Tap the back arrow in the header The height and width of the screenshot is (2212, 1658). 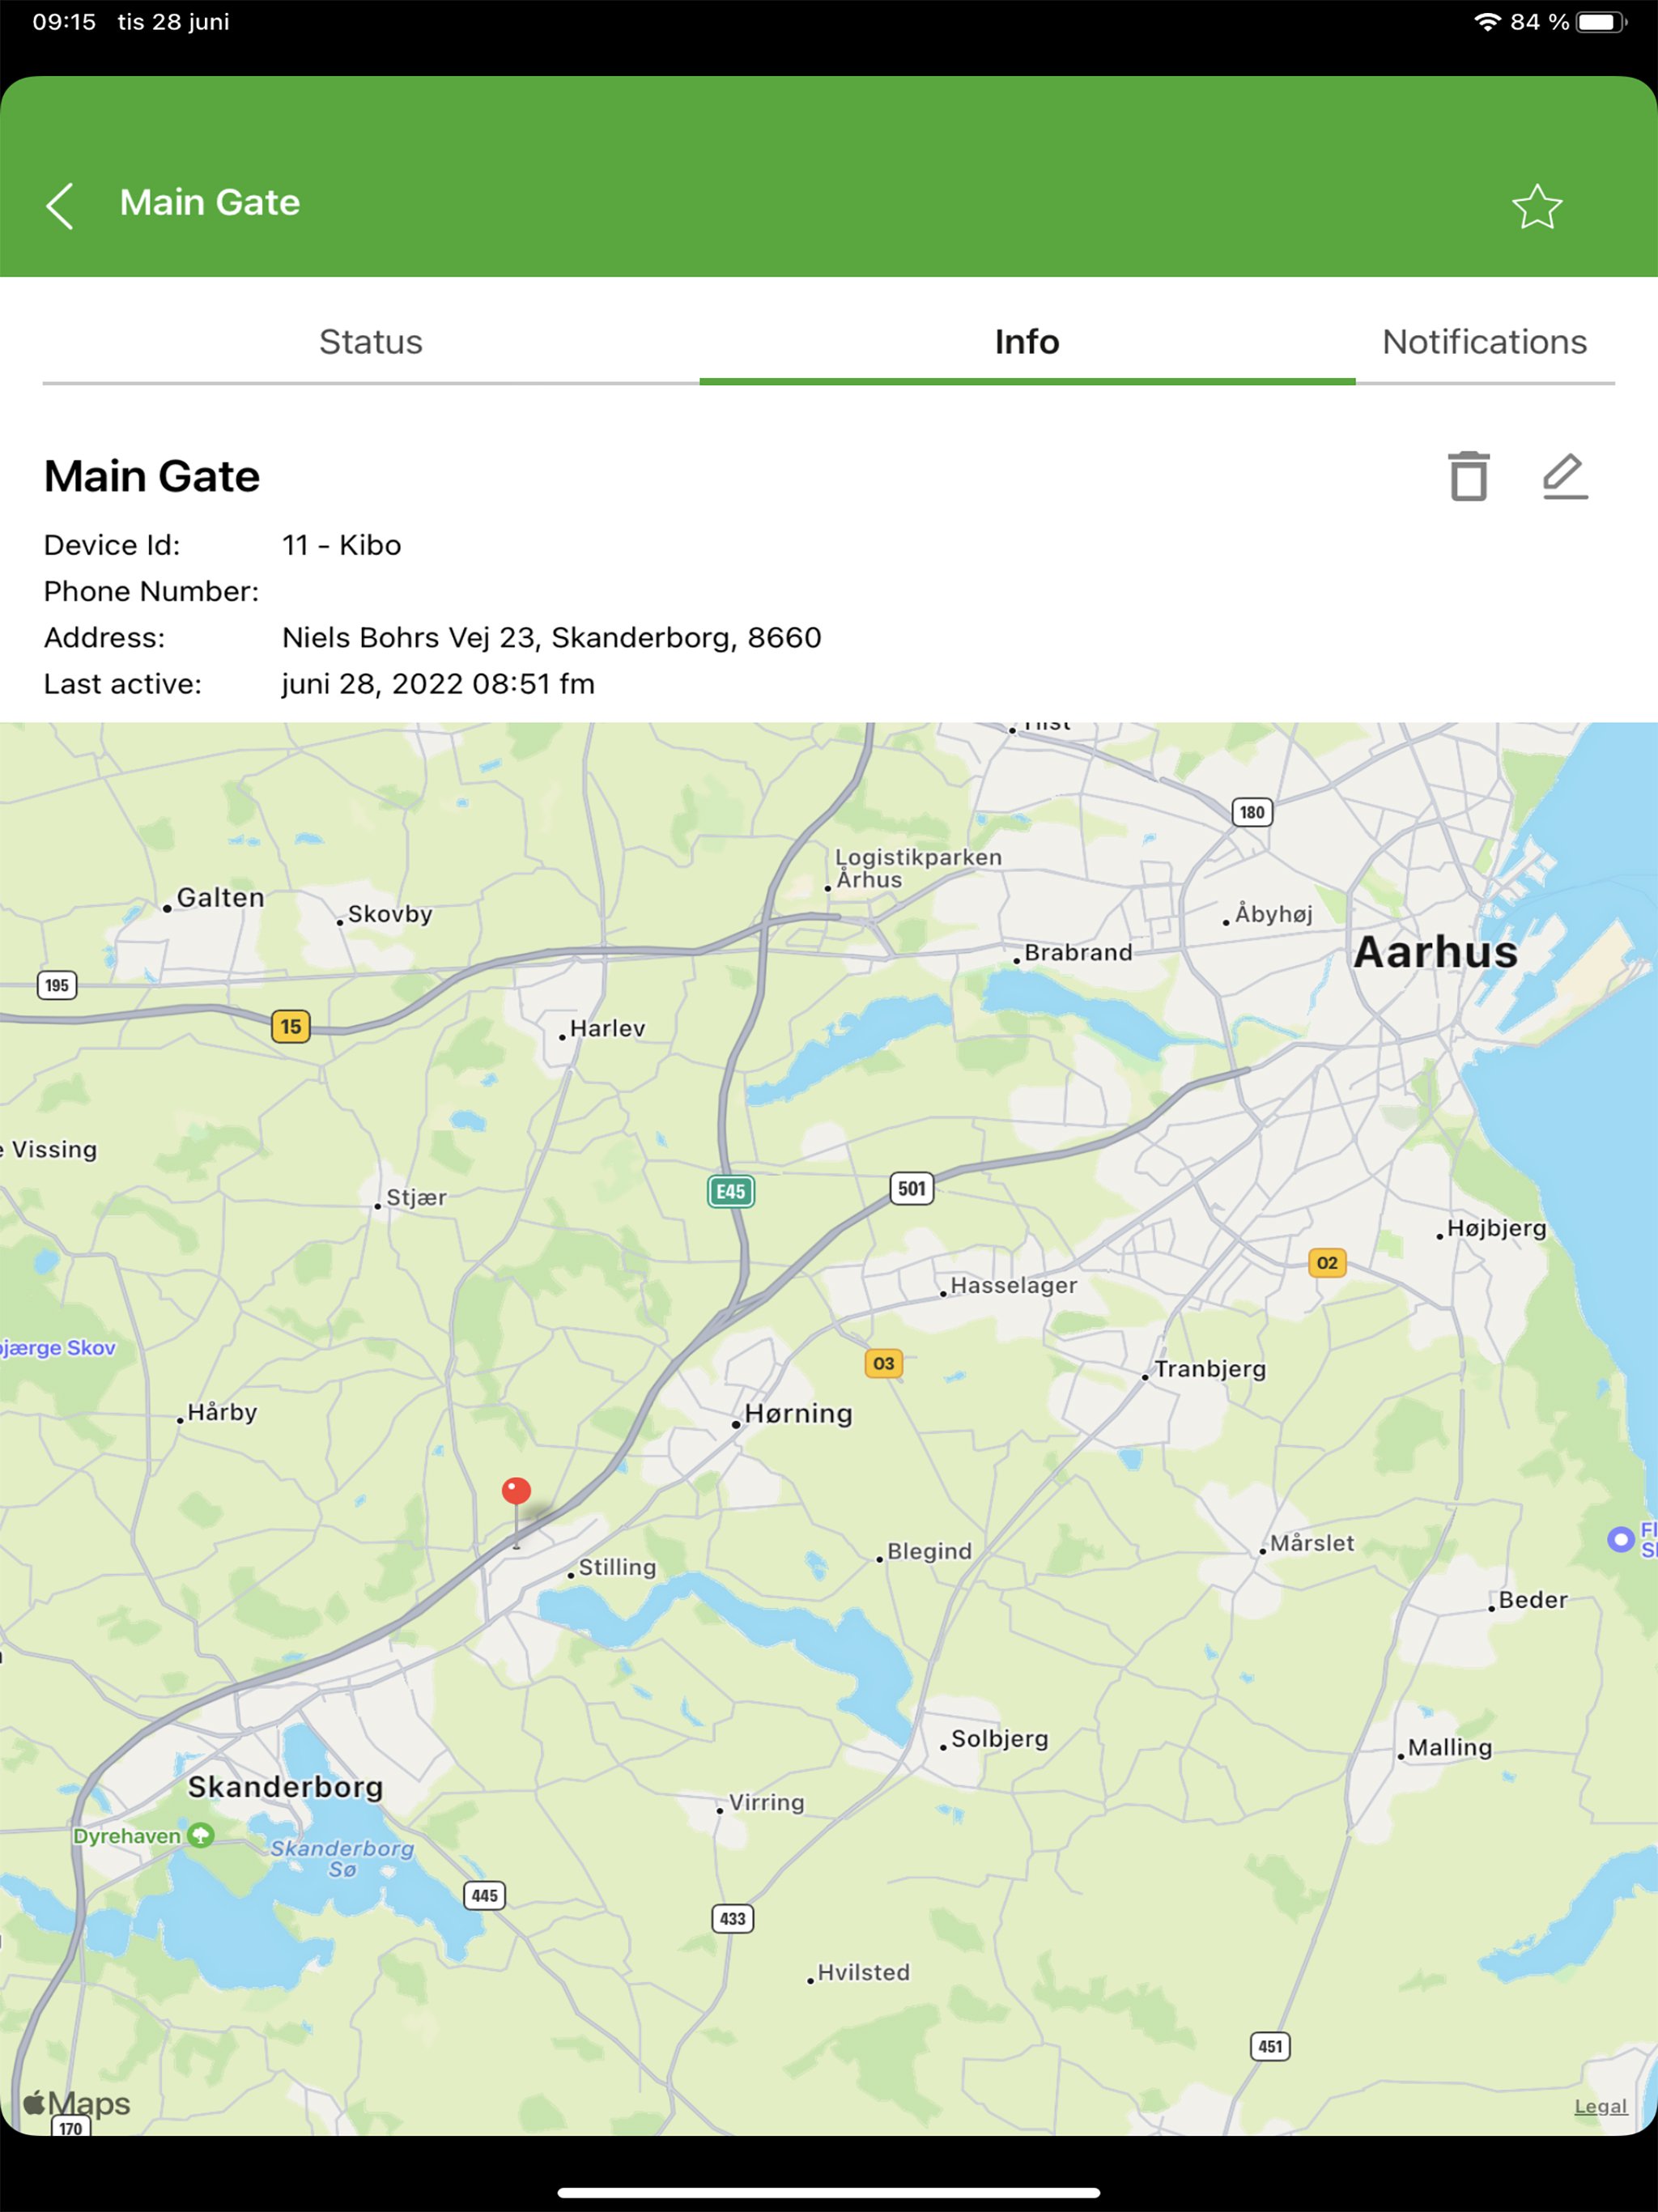point(60,205)
